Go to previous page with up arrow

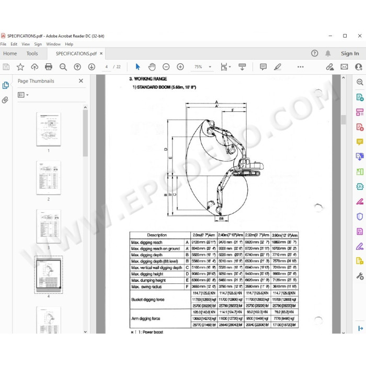[77, 67]
